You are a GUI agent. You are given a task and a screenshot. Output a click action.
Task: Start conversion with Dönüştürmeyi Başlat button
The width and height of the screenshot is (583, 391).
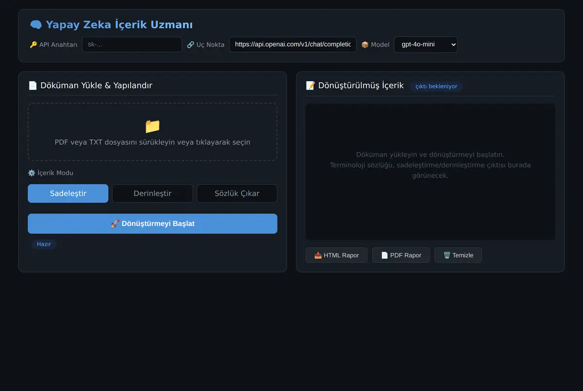coord(153,224)
